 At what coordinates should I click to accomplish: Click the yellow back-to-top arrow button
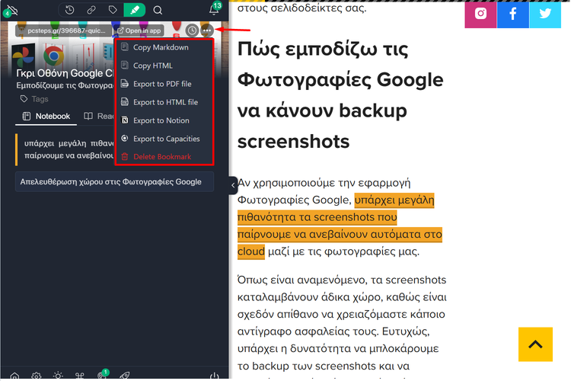pyautogui.click(x=535, y=344)
